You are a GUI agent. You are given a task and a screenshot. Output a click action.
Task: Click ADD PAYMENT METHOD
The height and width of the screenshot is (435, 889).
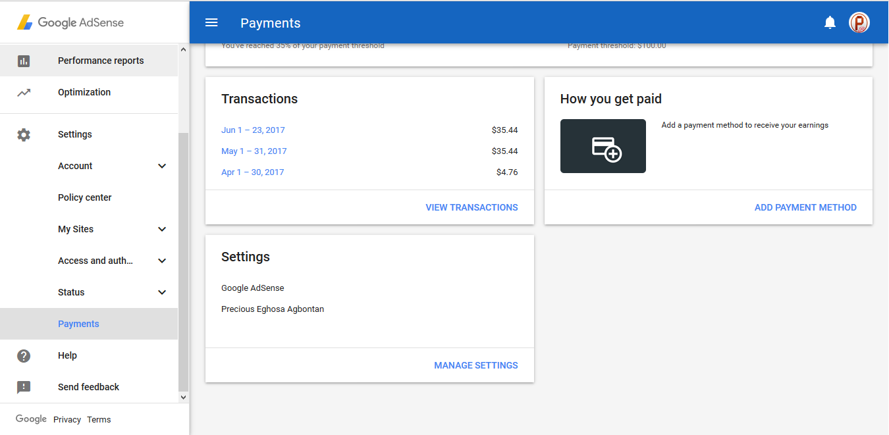coord(805,207)
